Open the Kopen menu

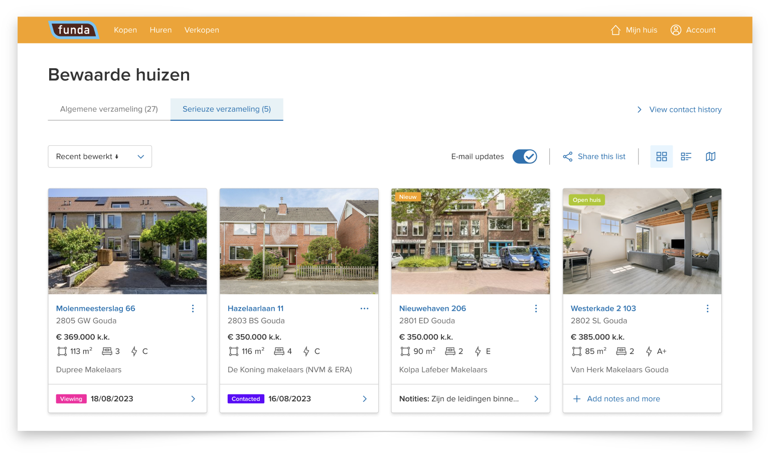pos(125,30)
